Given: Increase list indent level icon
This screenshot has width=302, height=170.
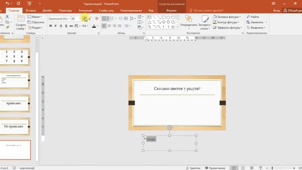Looking at the screenshot, I should click(126, 19).
